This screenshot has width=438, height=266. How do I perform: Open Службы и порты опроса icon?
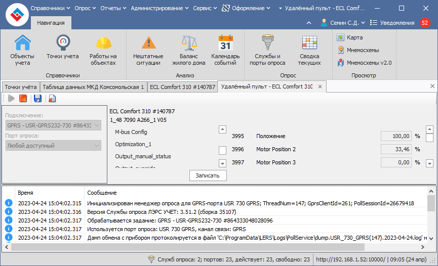pyautogui.click(x=267, y=50)
